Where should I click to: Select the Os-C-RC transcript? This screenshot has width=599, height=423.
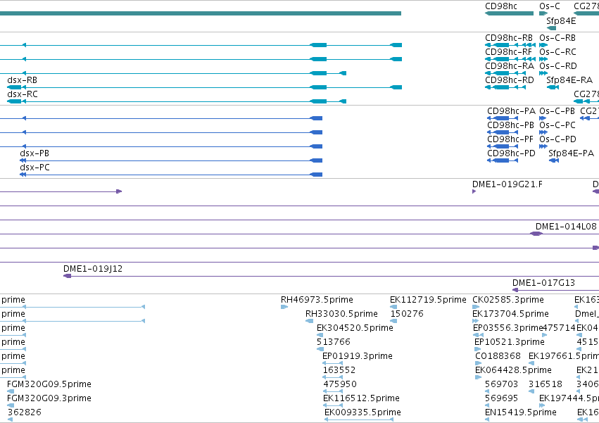point(543,59)
